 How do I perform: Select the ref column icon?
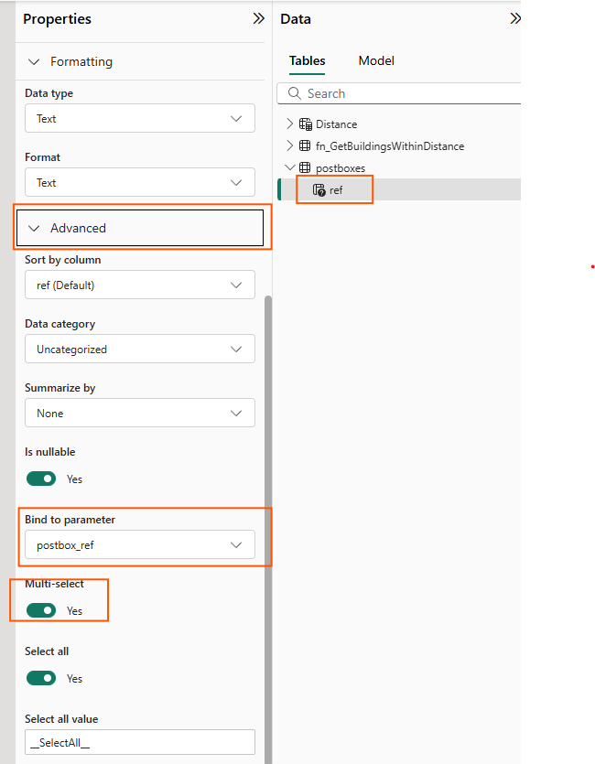click(x=319, y=190)
